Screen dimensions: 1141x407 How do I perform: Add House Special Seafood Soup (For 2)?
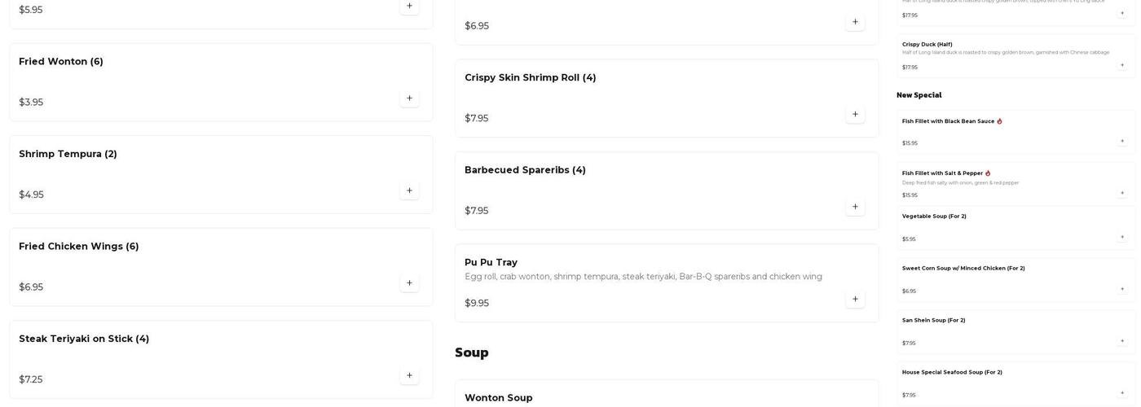(x=1122, y=394)
